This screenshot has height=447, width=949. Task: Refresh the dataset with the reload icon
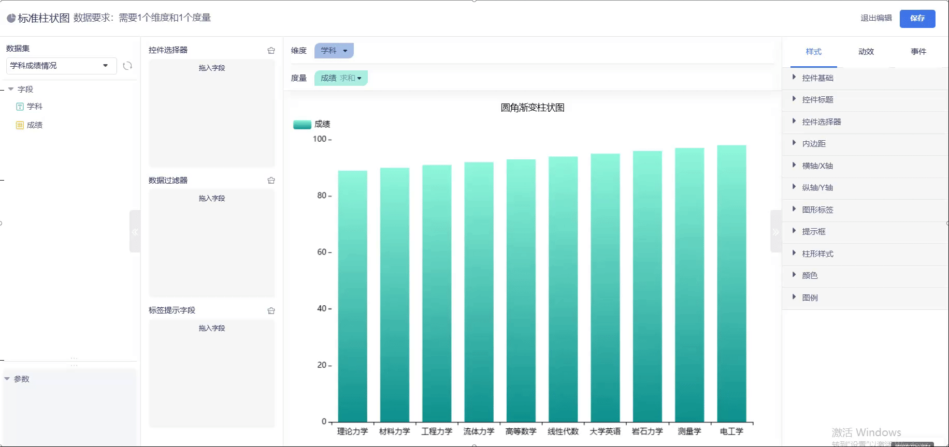click(x=127, y=66)
